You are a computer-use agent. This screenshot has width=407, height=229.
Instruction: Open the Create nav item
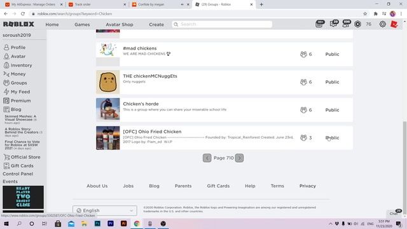click(156, 24)
